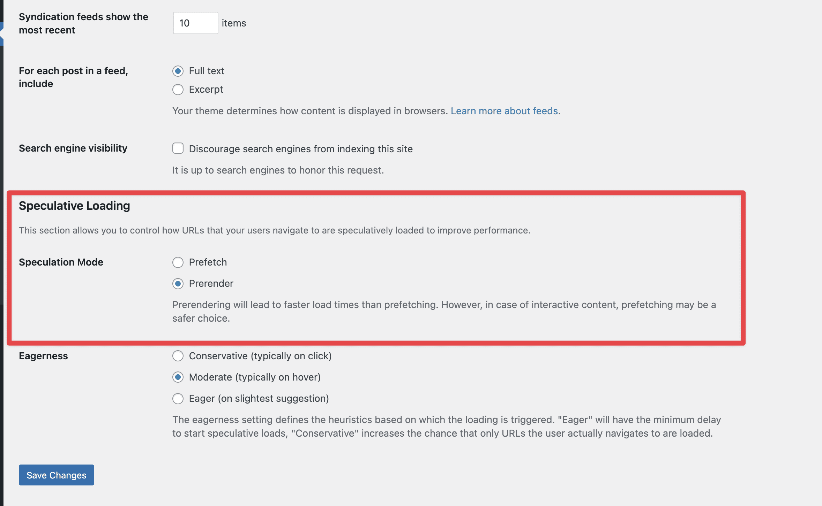822x506 pixels.
Task: Click the Search engine visibility label
Action: click(73, 148)
